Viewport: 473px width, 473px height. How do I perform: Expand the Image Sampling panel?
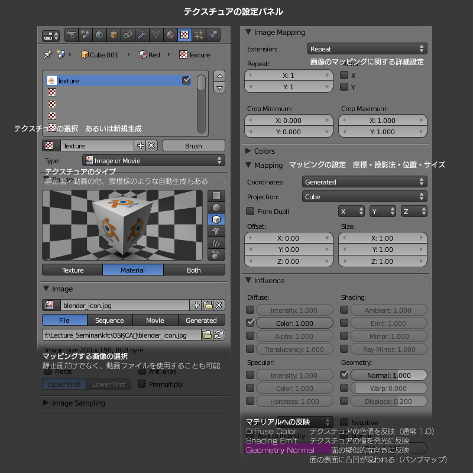(47, 403)
